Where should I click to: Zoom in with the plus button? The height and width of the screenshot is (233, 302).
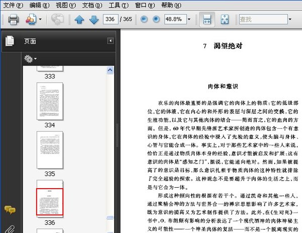[x=156, y=20]
